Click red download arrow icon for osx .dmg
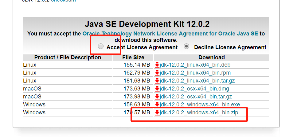The image size is (297, 140). [157, 89]
